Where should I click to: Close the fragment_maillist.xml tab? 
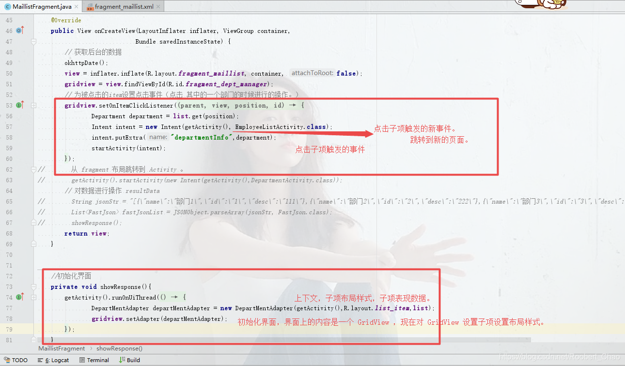159,7
